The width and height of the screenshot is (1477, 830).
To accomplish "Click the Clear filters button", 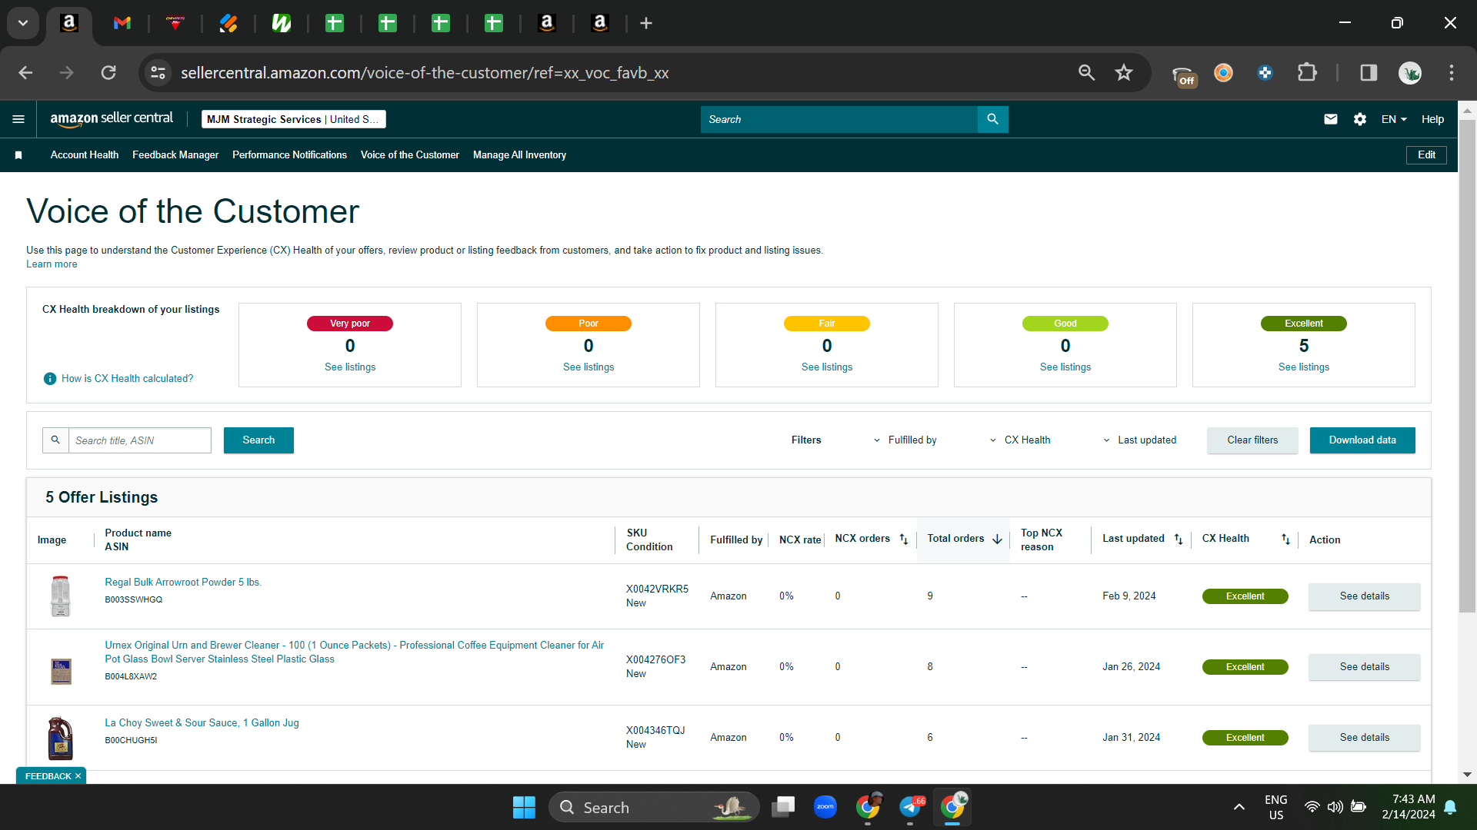I will [1252, 440].
